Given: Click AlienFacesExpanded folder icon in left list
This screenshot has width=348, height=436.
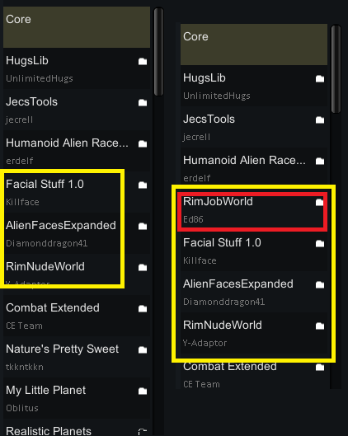Looking at the screenshot, I should [143, 227].
